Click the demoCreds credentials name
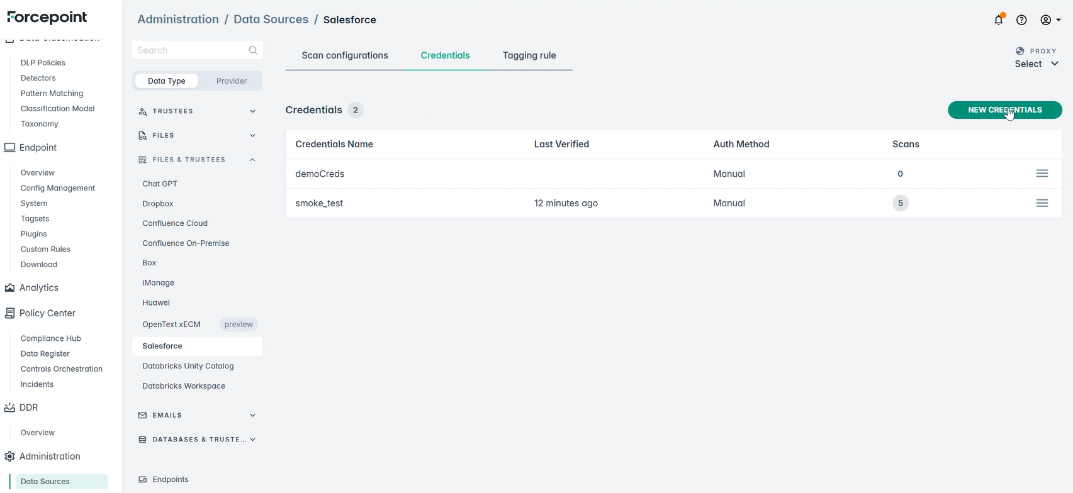The height and width of the screenshot is (493, 1073). coord(320,174)
